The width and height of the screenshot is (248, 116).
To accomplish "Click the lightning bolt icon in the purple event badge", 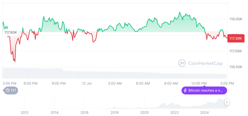I will (x=185, y=91).
